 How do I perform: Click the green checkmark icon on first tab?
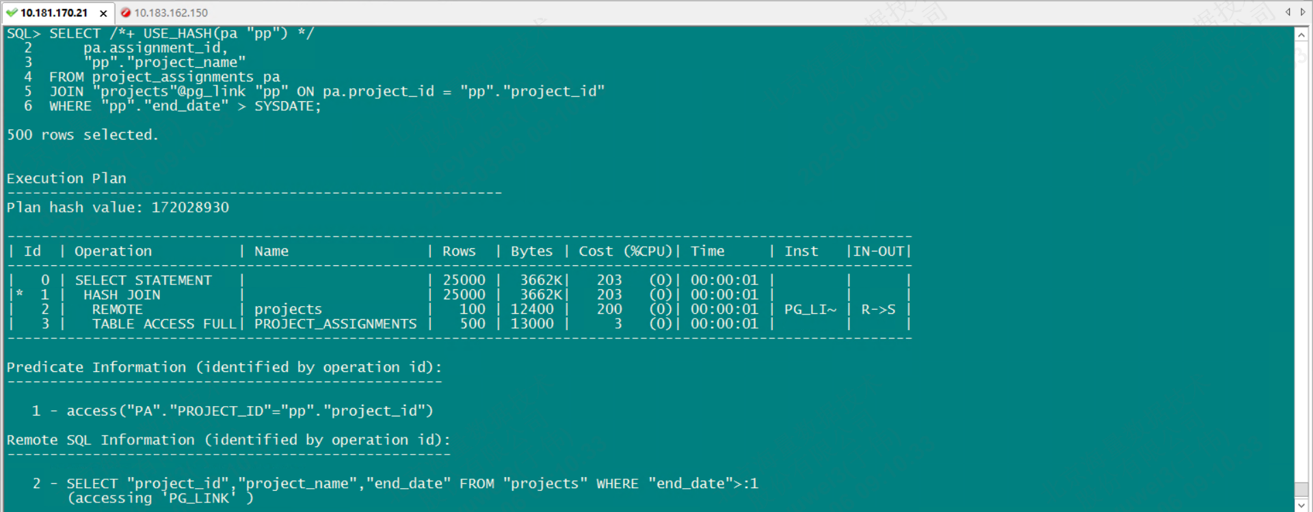coord(12,12)
